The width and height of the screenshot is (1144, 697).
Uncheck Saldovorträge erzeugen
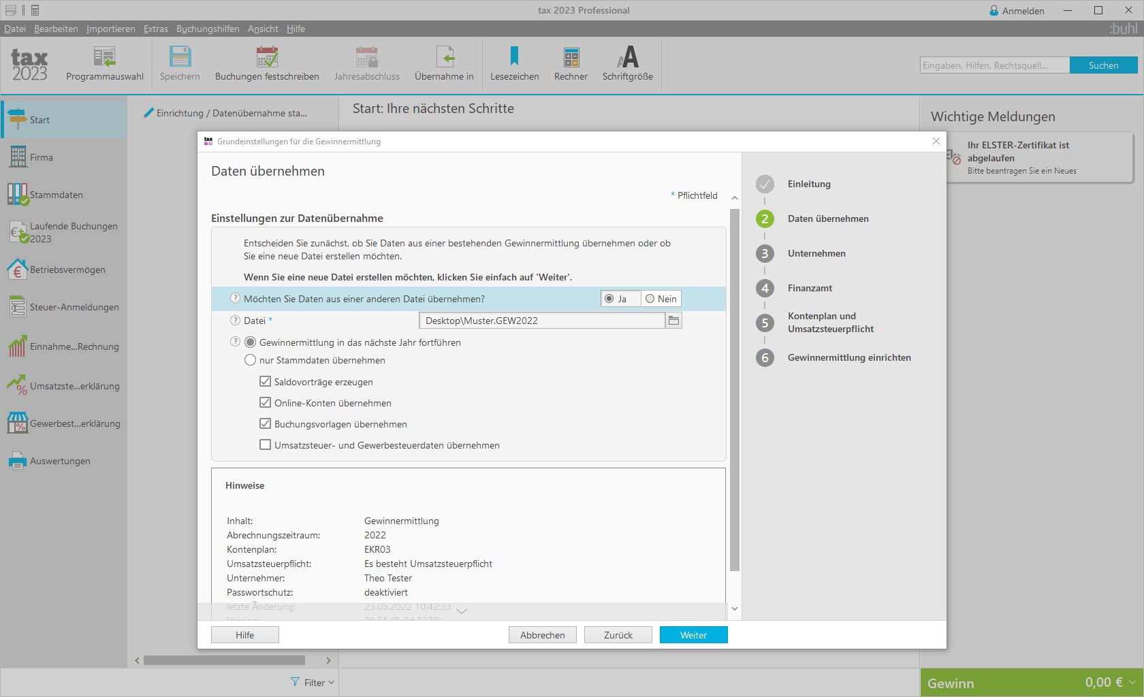point(266,381)
